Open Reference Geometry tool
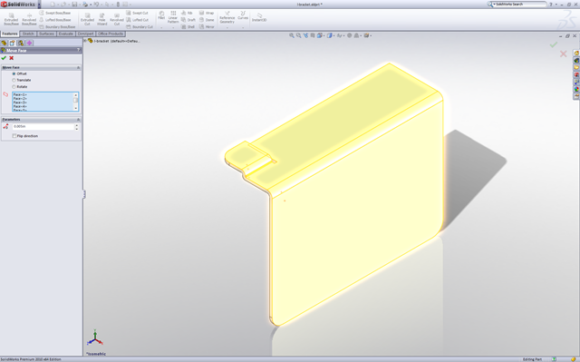 pyautogui.click(x=227, y=17)
